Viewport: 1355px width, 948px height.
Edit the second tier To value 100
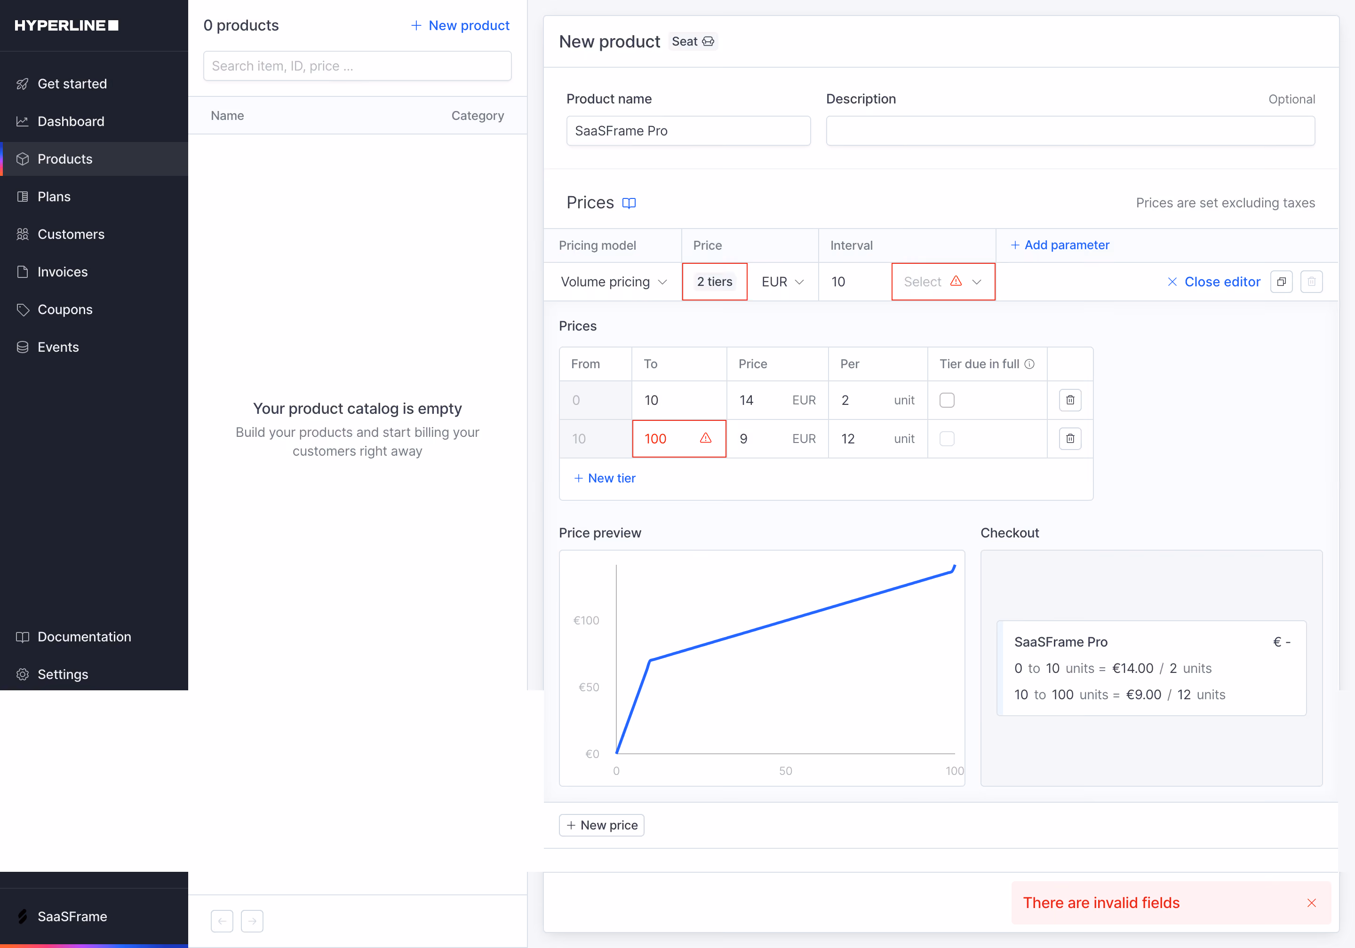click(x=679, y=438)
